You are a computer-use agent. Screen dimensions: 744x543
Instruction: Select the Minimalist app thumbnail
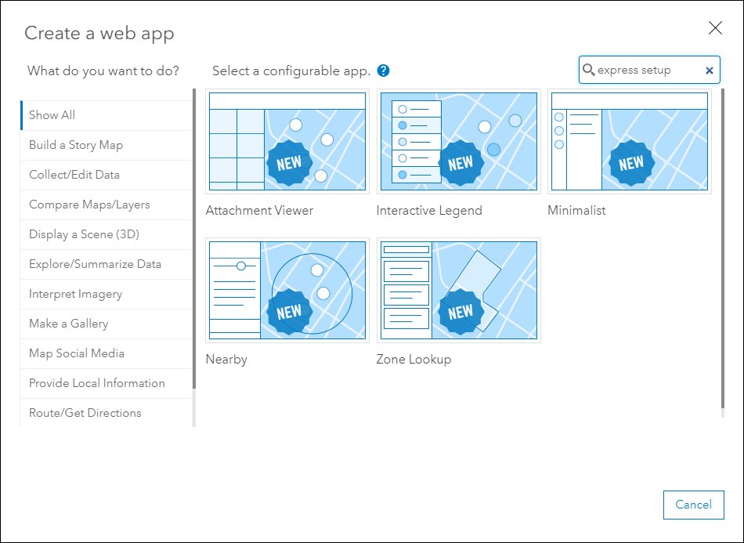point(630,142)
